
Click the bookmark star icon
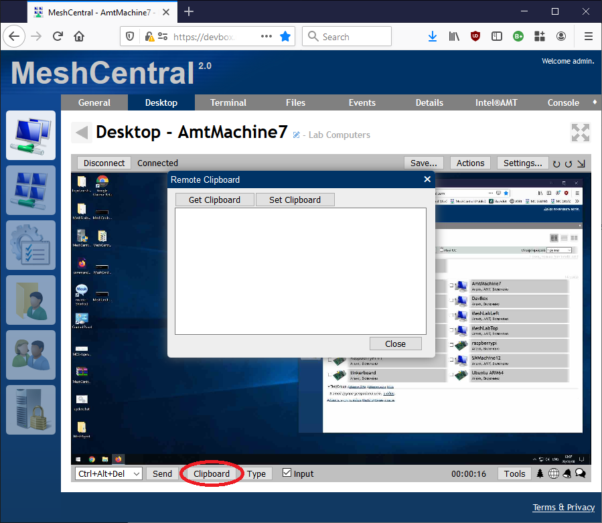click(285, 36)
